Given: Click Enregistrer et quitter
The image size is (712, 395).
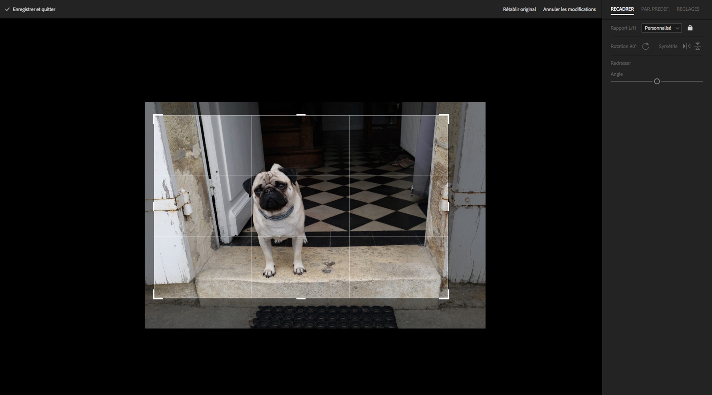Looking at the screenshot, I should click(30, 9).
